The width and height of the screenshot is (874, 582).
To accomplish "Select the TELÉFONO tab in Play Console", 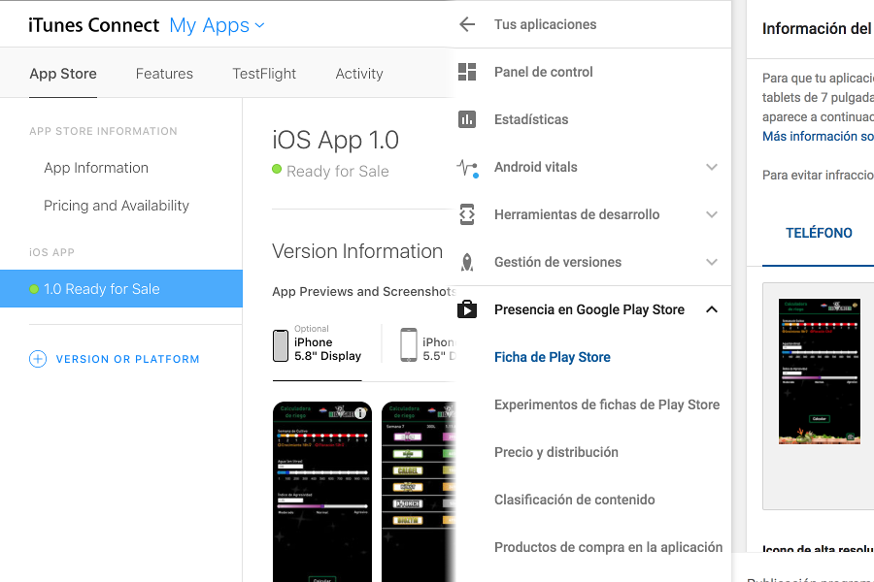I will (819, 233).
